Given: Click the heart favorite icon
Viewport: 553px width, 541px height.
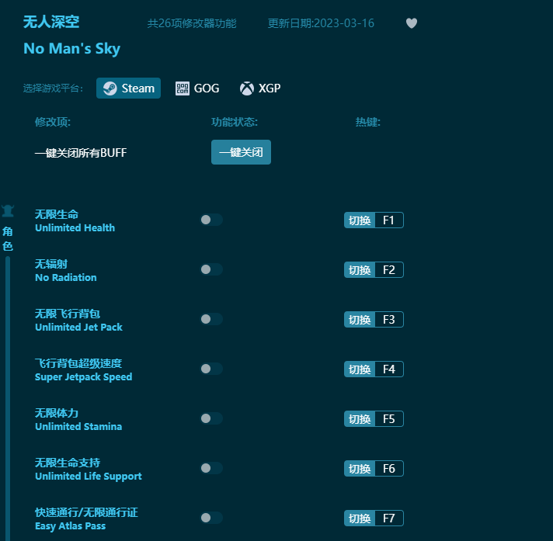Looking at the screenshot, I should pos(411,23).
